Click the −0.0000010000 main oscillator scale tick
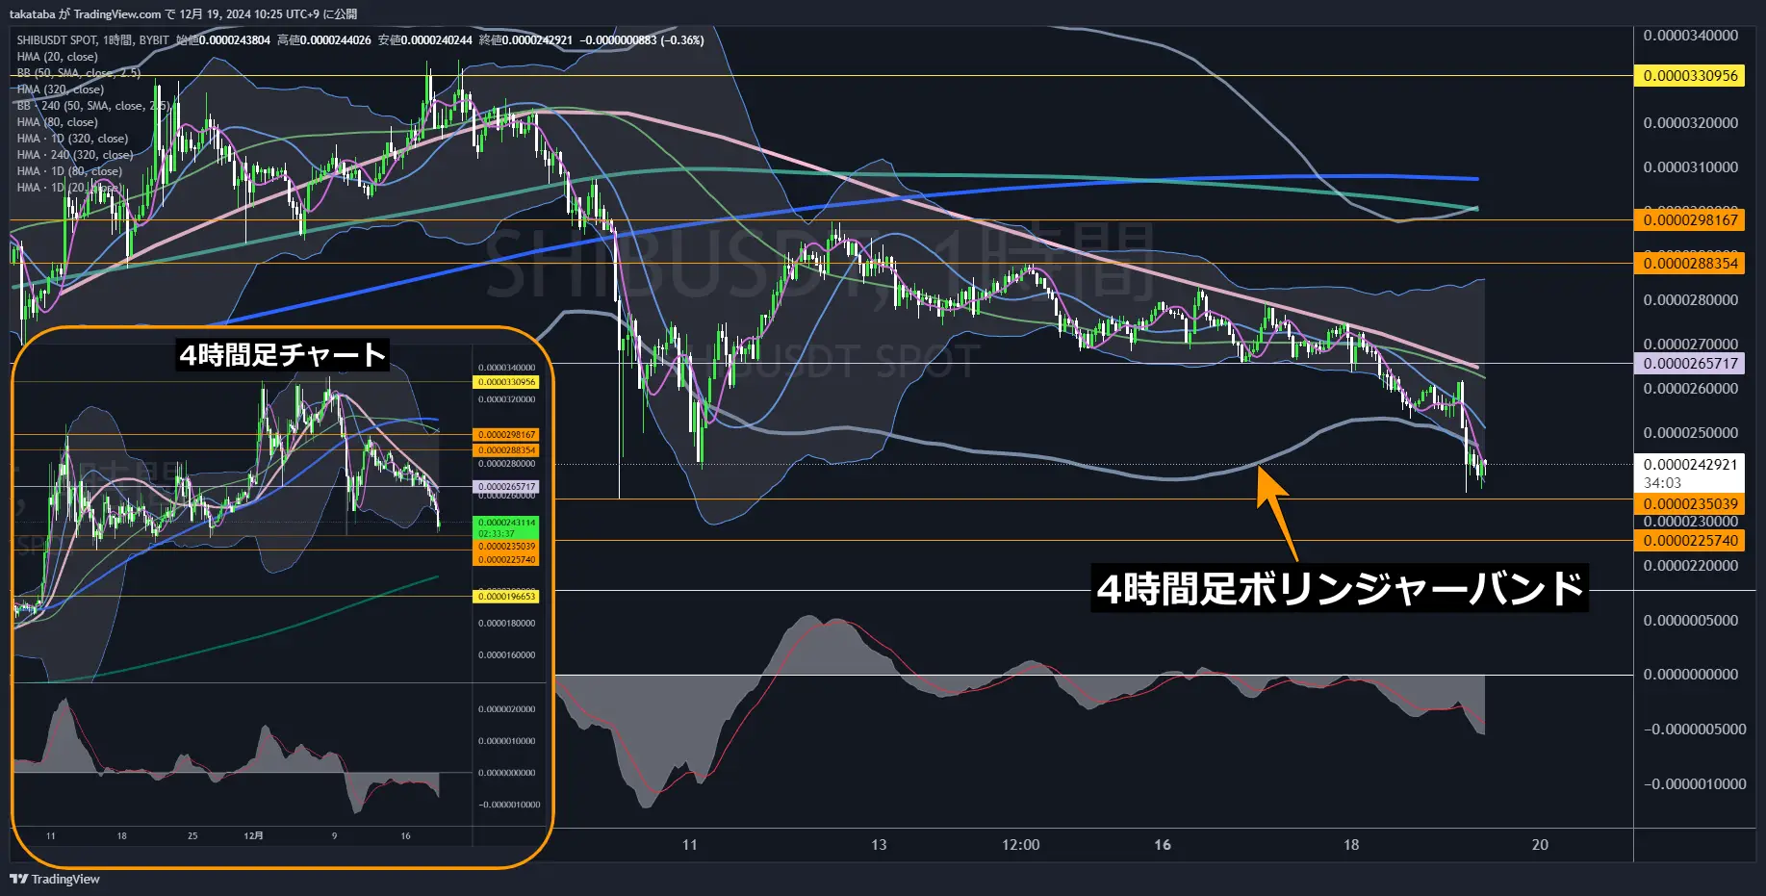The width and height of the screenshot is (1766, 896). tap(1695, 783)
